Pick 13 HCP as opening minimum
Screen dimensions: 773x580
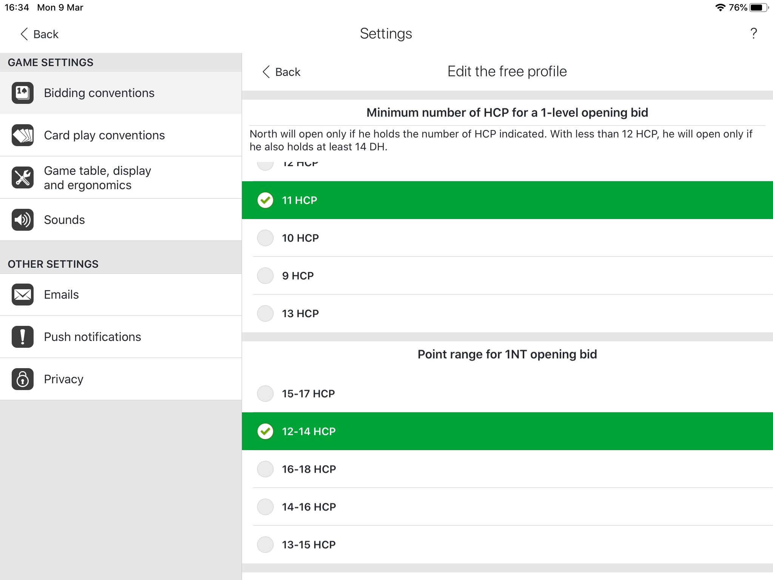[x=300, y=313]
